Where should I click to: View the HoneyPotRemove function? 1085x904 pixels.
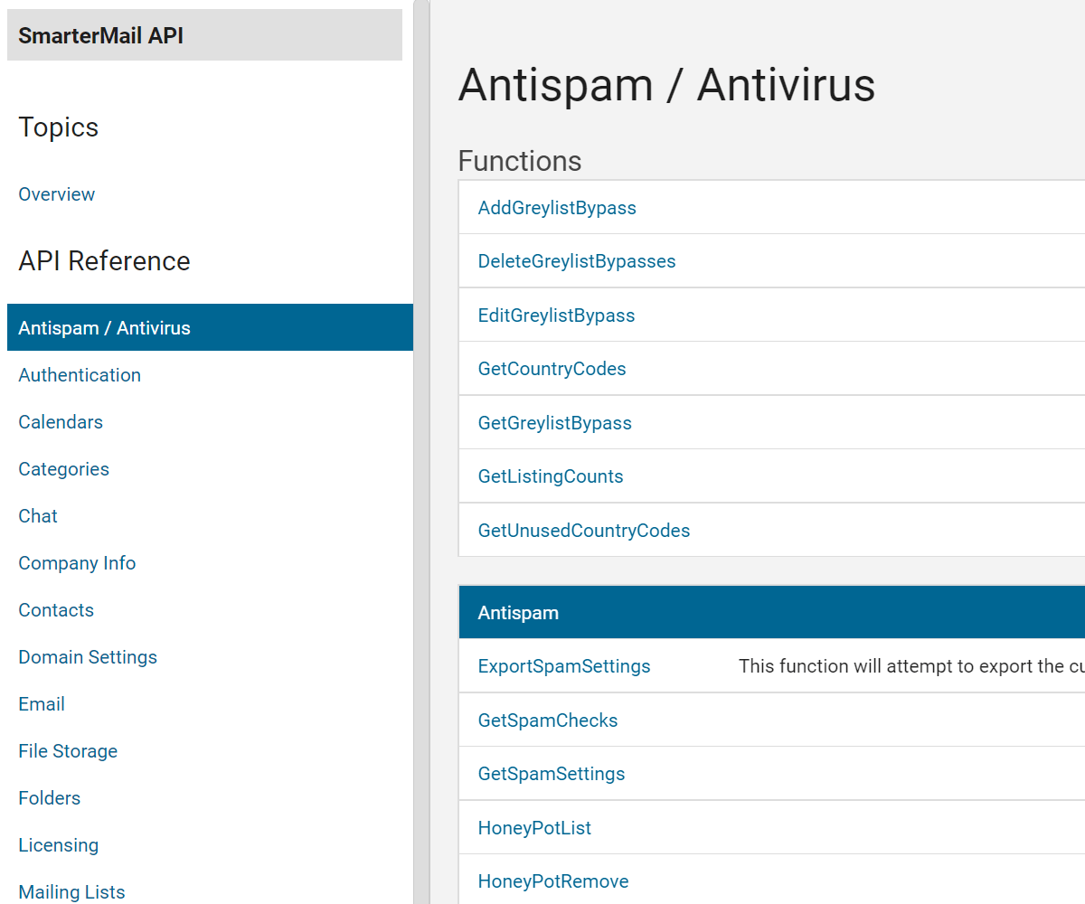(x=553, y=881)
